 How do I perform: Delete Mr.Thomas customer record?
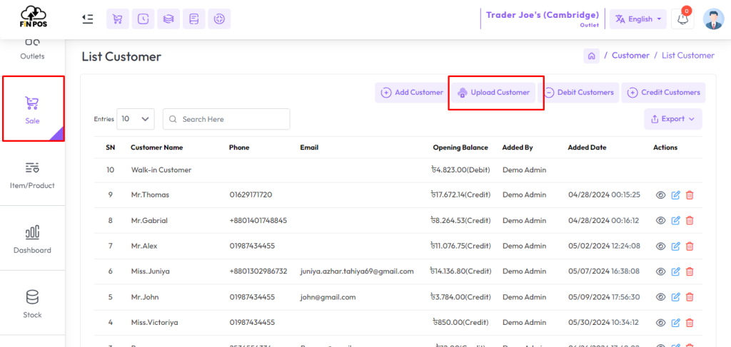(x=690, y=195)
